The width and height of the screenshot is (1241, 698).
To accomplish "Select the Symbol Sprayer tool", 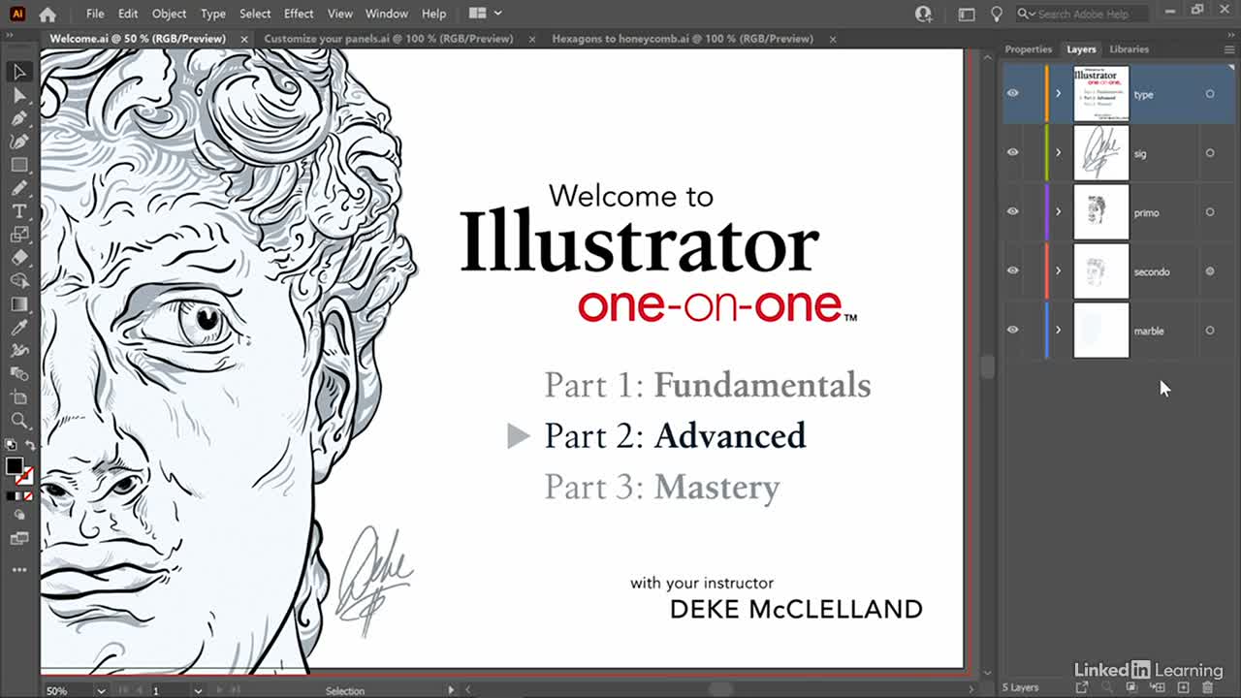I will pyautogui.click(x=18, y=351).
